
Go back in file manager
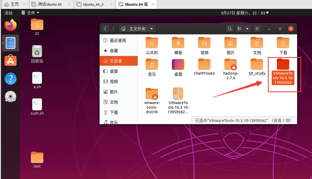tap(105, 29)
